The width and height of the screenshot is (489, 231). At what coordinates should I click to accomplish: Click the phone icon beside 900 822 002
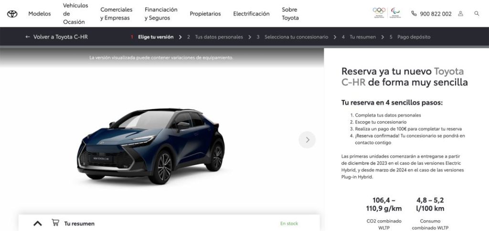pos(414,13)
